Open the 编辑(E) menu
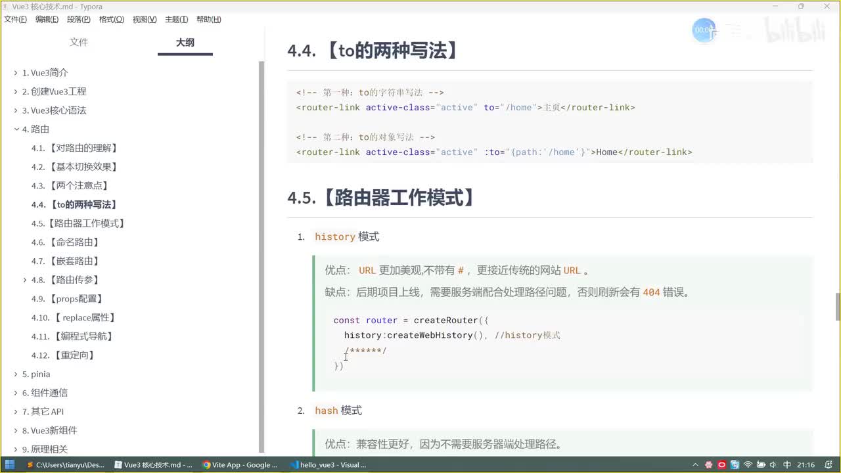Screen dimensions: 841x473 coord(47,19)
